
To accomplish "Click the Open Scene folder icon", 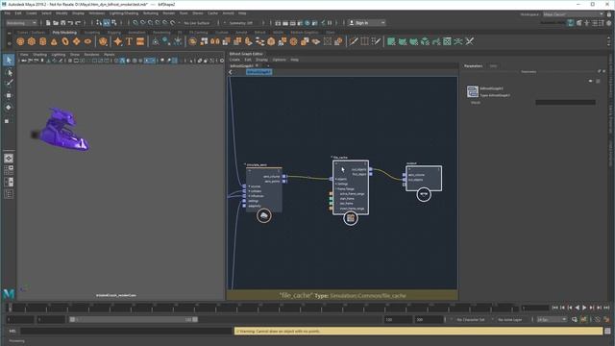I will coord(56,23).
